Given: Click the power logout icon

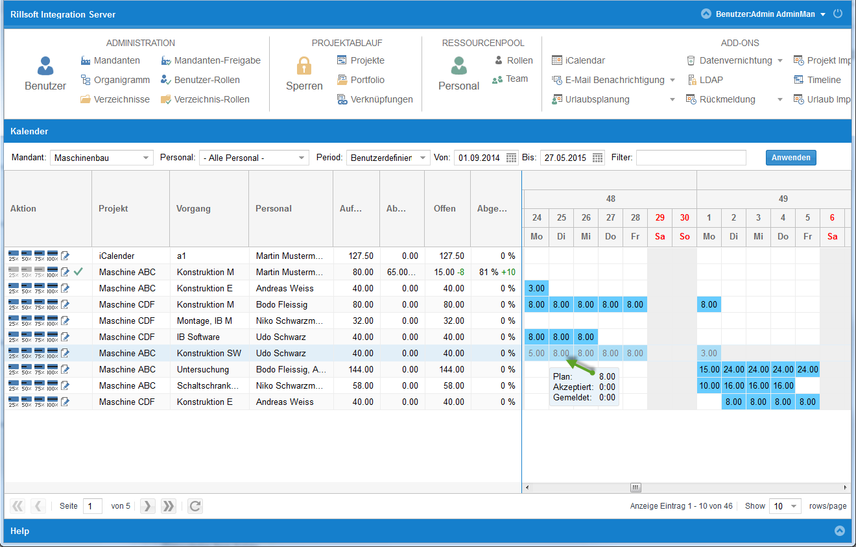Looking at the screenshot, I should click(838, 14).
